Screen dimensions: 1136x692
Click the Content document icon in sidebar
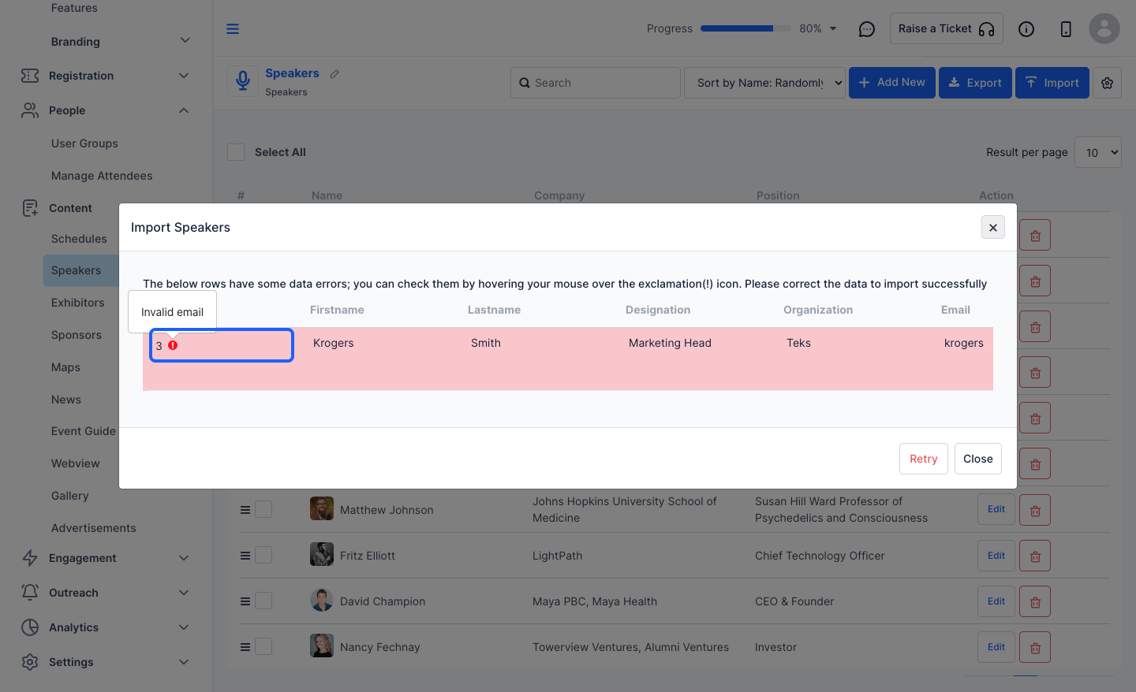point(30,208)
